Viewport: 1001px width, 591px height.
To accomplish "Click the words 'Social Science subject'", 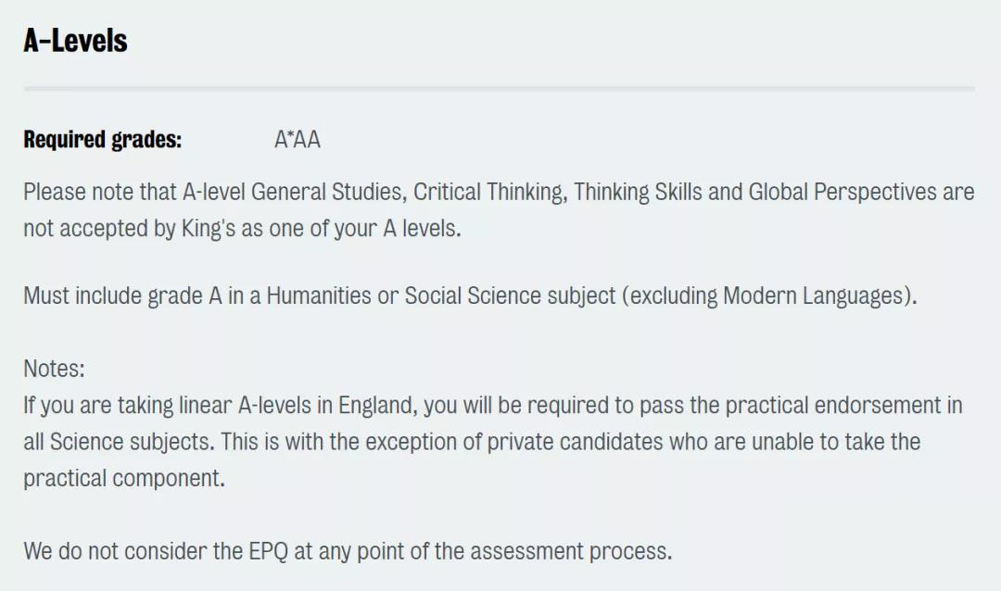I will pos(510,296).
